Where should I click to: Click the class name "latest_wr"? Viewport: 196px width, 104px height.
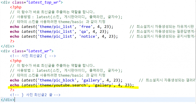(39, 51)
